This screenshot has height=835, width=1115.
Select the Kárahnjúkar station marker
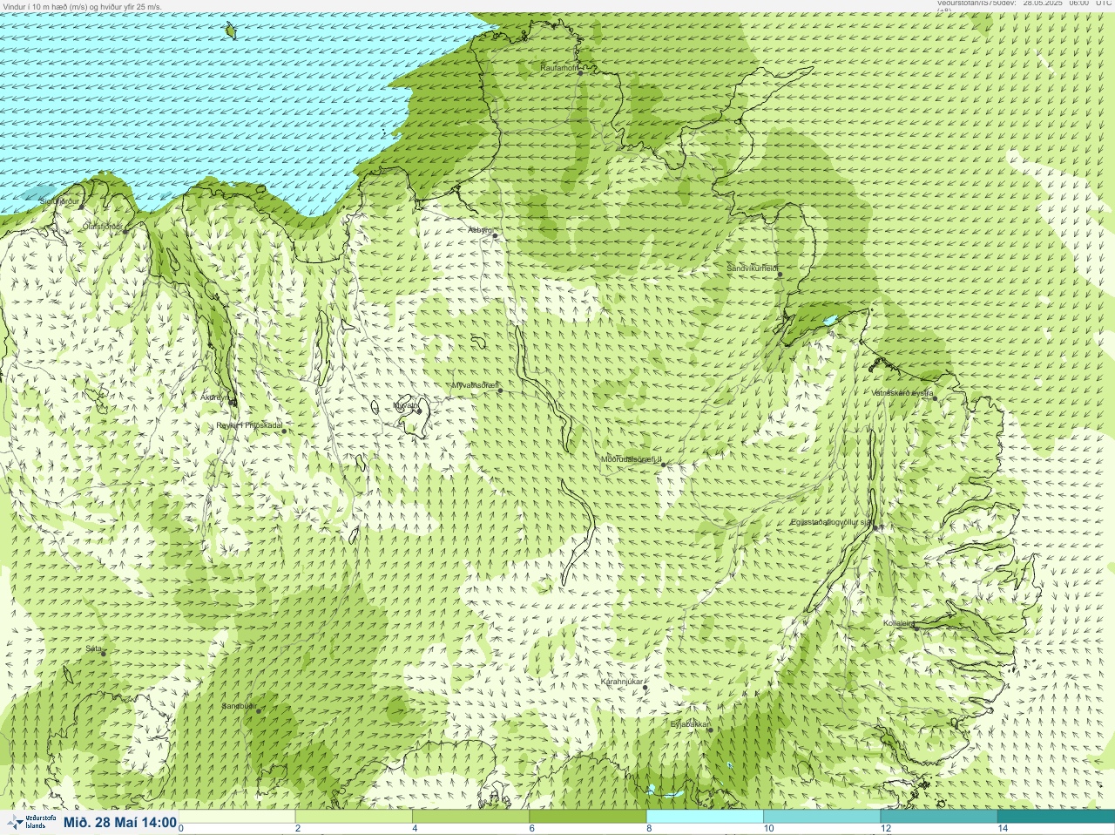tap(645, 688)
